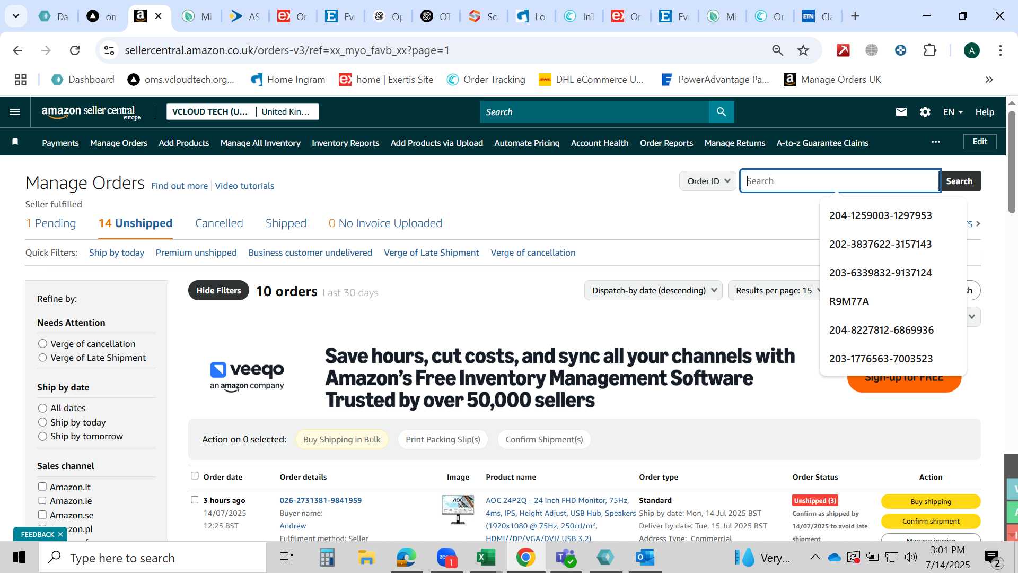Select Verge of Late Shipment radio button
This screenshot has width=1018, height=573.
click(42, 358)
